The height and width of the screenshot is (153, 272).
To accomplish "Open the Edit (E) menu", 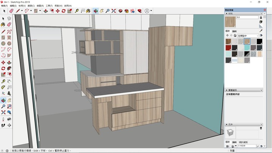I will point(13,6).
